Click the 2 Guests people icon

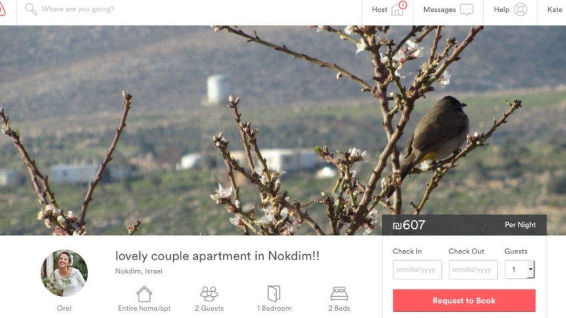(209, 294)
